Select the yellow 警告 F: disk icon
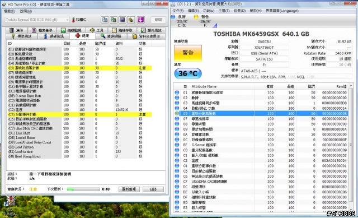The image size is (358, 218). [x=196, y=17]
